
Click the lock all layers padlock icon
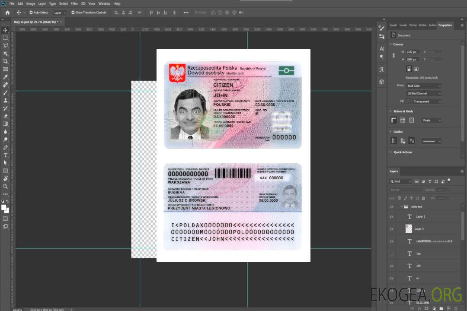[423, 198]
